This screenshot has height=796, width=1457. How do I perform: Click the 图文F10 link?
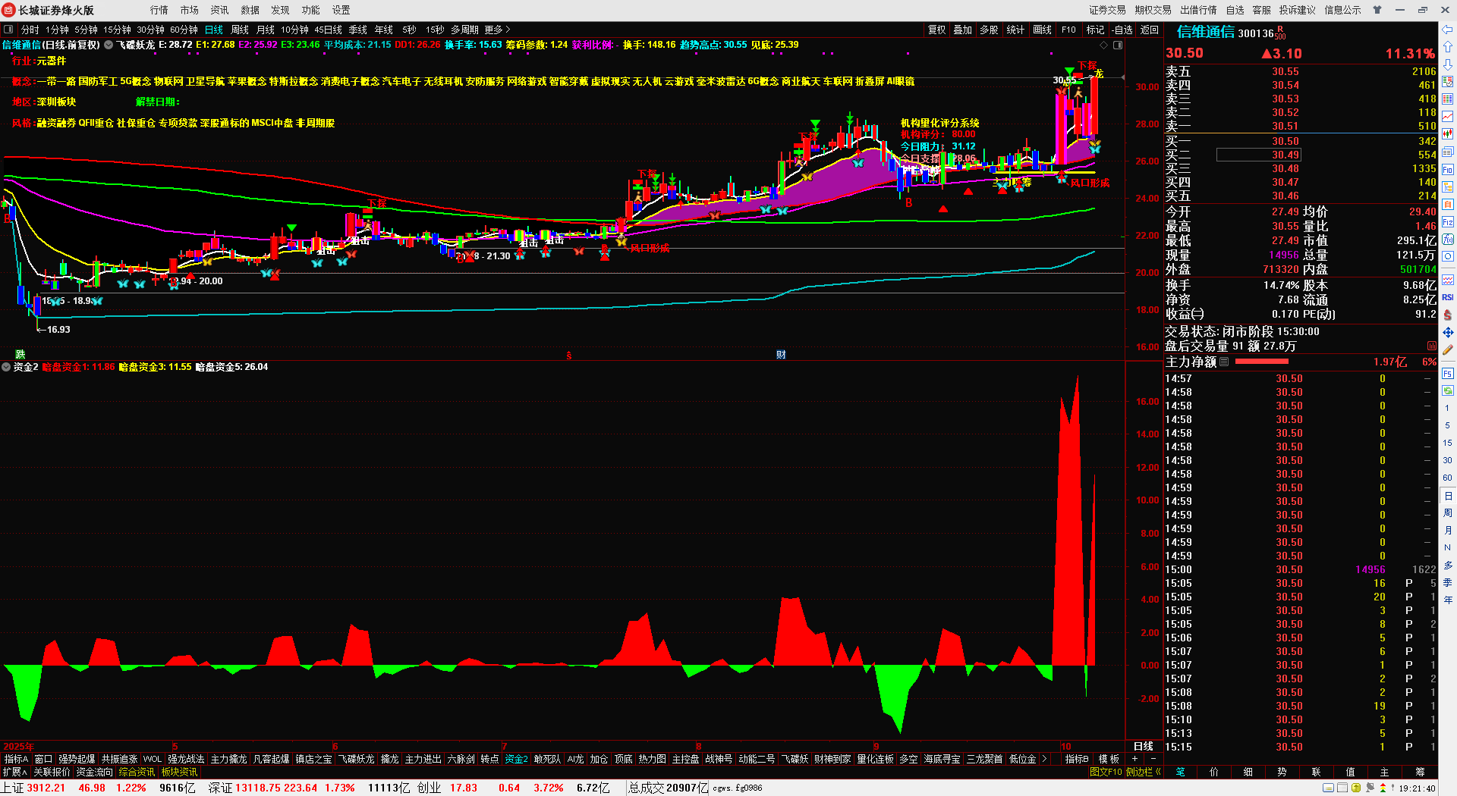point(1106,772)
